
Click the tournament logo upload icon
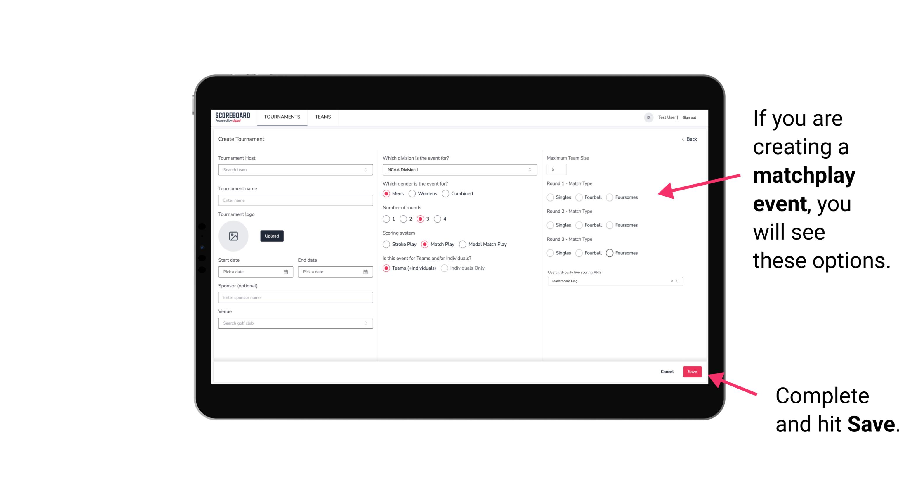[234, 236]
